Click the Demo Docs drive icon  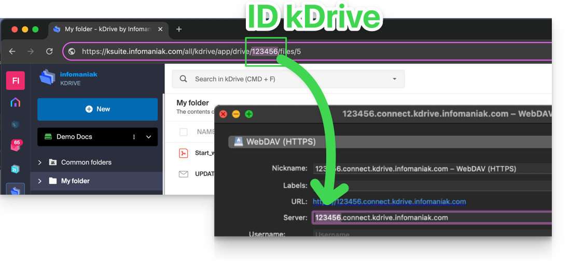(48, 137)
